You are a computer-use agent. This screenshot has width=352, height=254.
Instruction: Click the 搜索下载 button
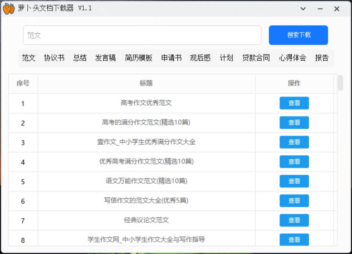tap(298, 35)
